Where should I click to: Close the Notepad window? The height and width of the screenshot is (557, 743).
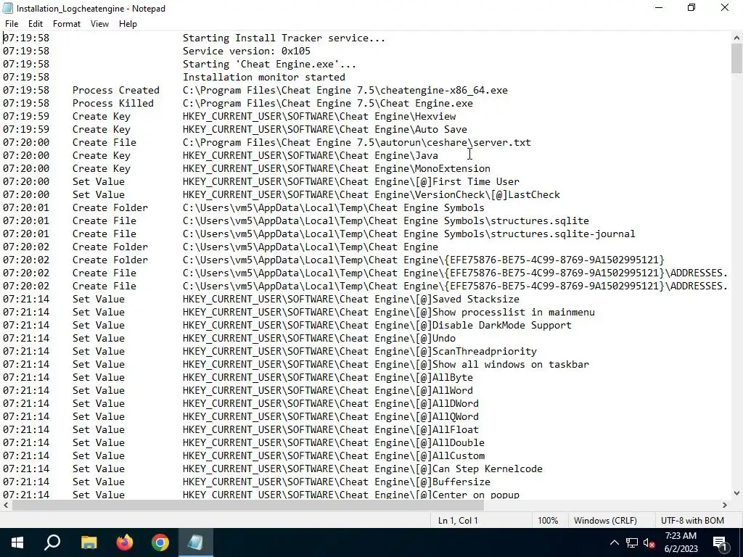click(725, 8)
